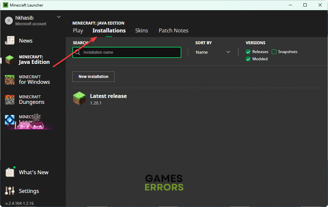Open Minecraft Legends from sidebar
This screenshot has width=328, height=207.
[9, 119]
